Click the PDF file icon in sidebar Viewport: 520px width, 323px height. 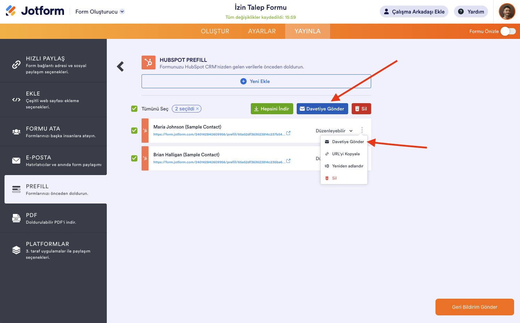(16, 218)
